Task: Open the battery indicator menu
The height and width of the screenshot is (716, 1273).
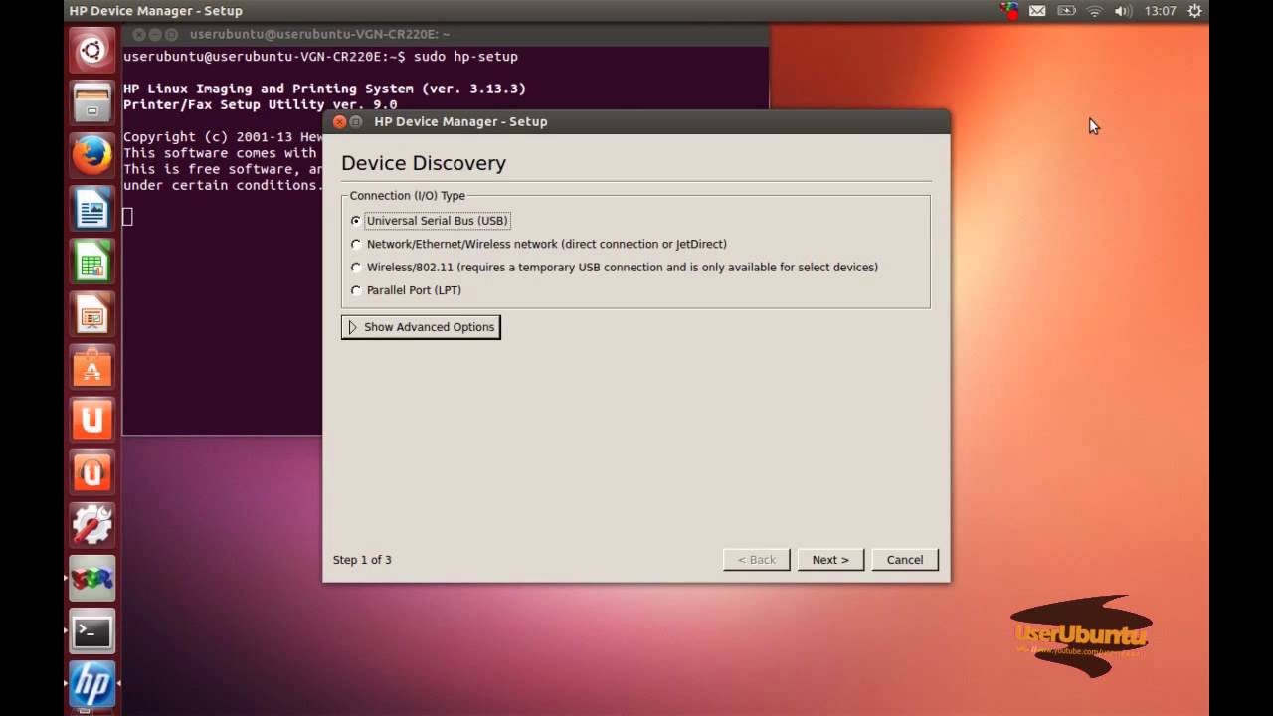Action: coord(1066,11)
